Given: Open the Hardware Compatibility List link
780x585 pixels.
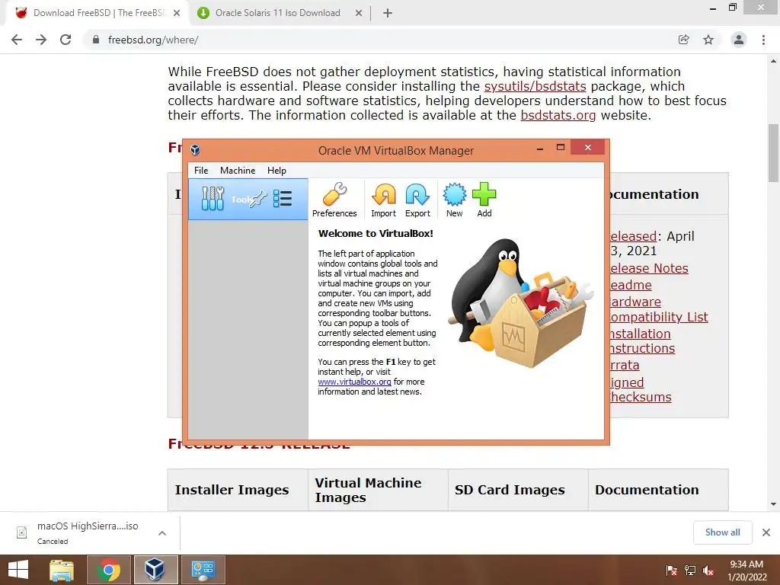Looking at the screenshot, I should [659, 309].
